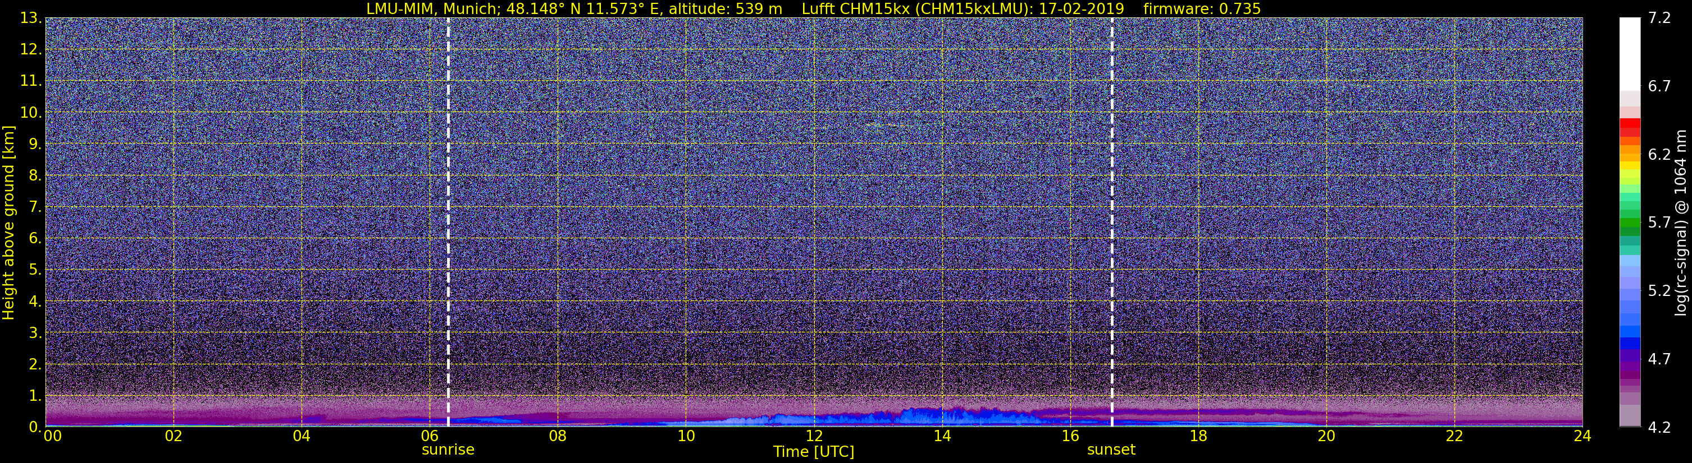
Task: Click the colorbar tick label 6.2
Action: tap(1659, 154)
